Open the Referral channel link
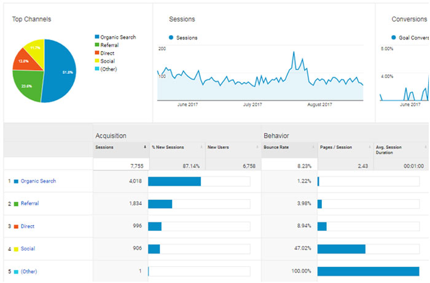Viewport: 430px width, 283px height. coord(30,203)
